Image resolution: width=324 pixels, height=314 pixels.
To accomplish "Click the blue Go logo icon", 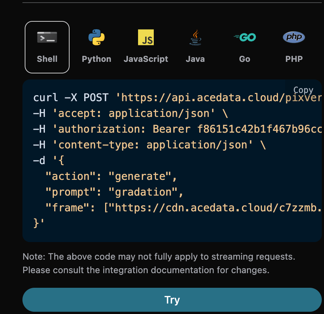I will click(245, 37).
